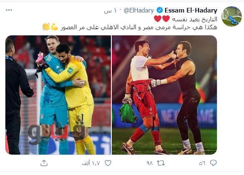The image size is (244, 175).
Task: Open the left photo of goalkeepers hugging
Action: click(58, 95)
